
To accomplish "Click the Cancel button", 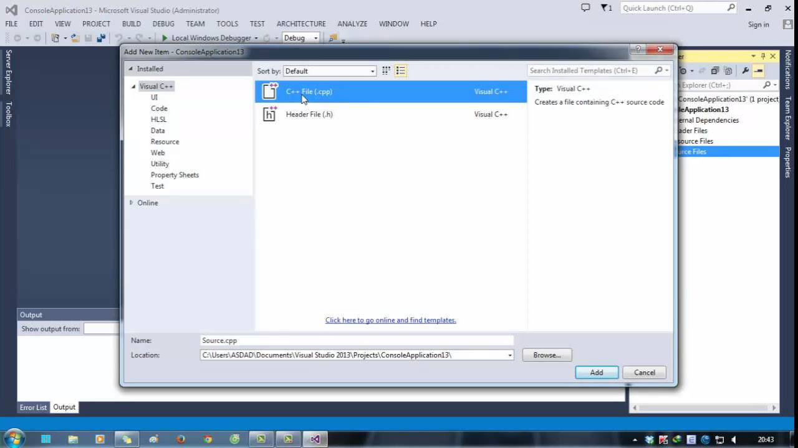I will pos(645,373).
